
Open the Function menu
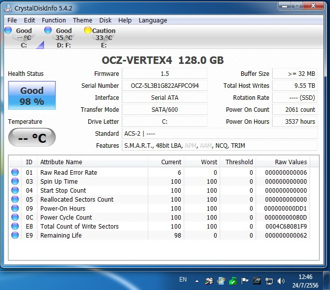click(53, 20)
